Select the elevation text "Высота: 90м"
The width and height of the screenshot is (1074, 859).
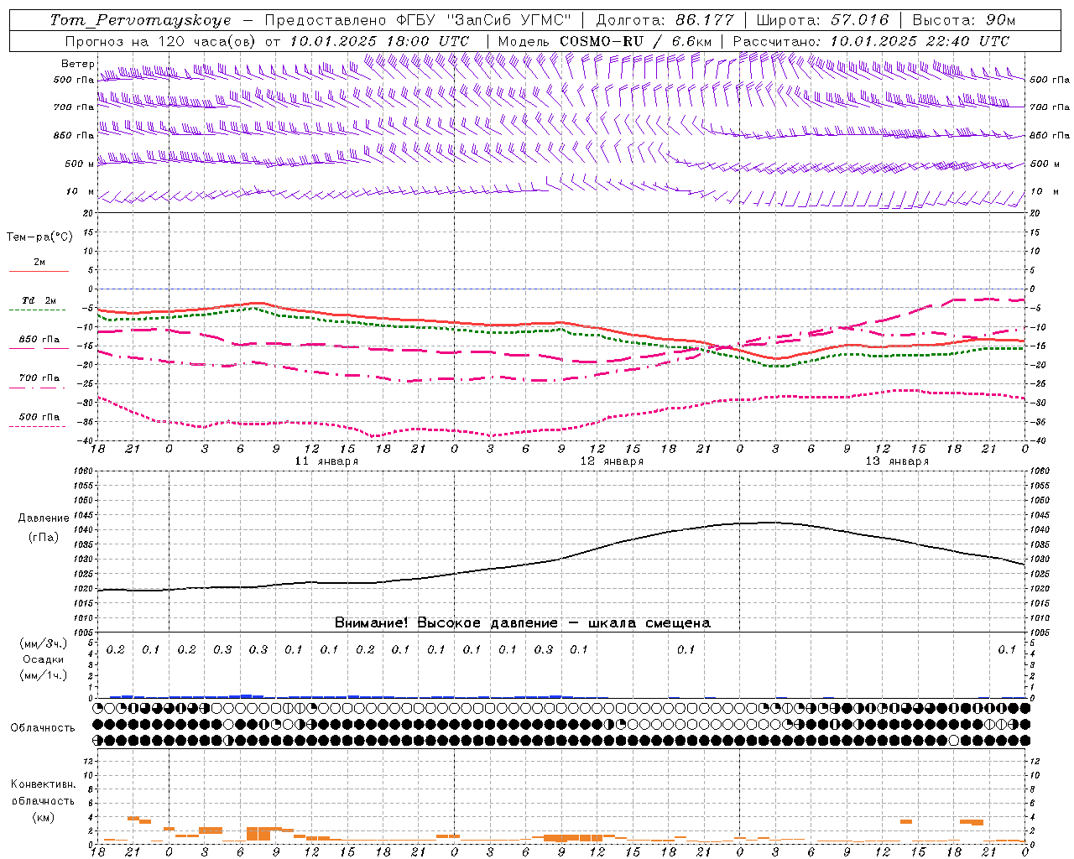click(x=963, y=20)
